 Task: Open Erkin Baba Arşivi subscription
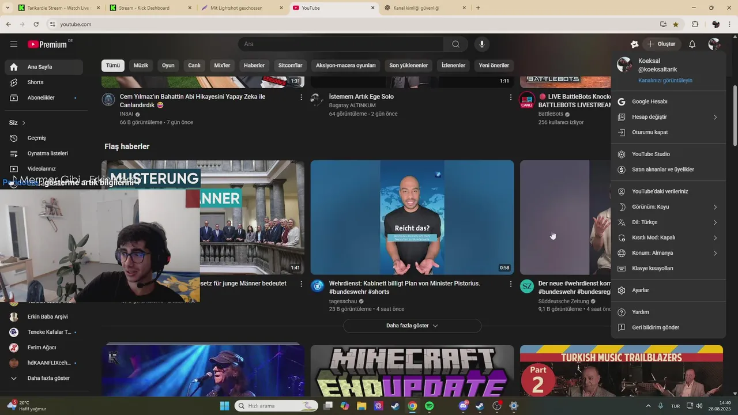pyautogui.click(x=44, y=316)
